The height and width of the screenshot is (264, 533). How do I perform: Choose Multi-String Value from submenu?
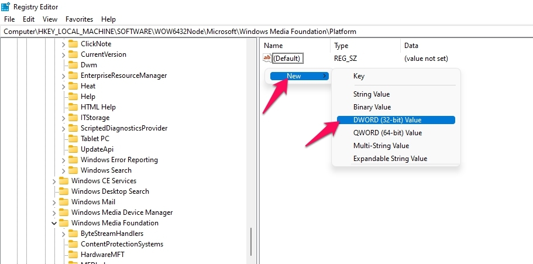[381, 146]
